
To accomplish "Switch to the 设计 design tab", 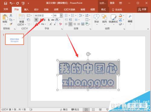I will [x=36, y=10].
